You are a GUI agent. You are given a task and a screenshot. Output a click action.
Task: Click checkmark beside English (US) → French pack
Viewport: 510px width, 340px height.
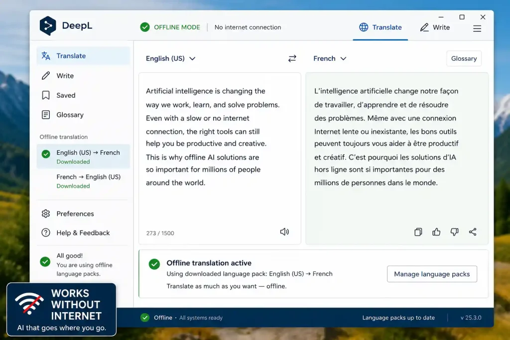(x=46, y=154)
